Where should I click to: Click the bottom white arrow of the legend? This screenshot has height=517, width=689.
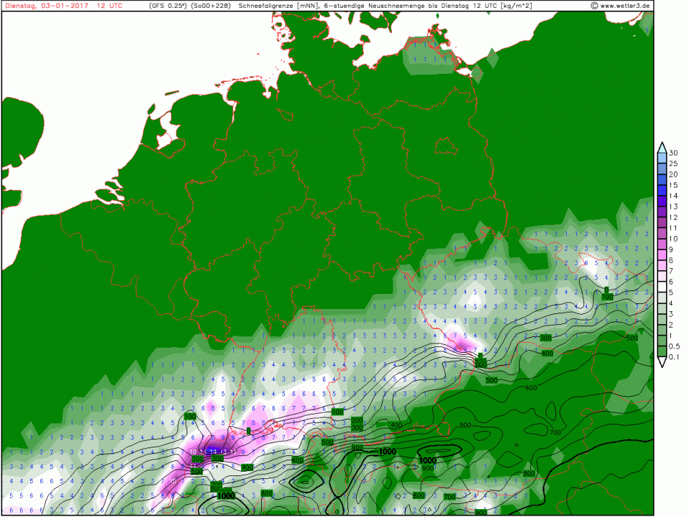click(662, 363)
